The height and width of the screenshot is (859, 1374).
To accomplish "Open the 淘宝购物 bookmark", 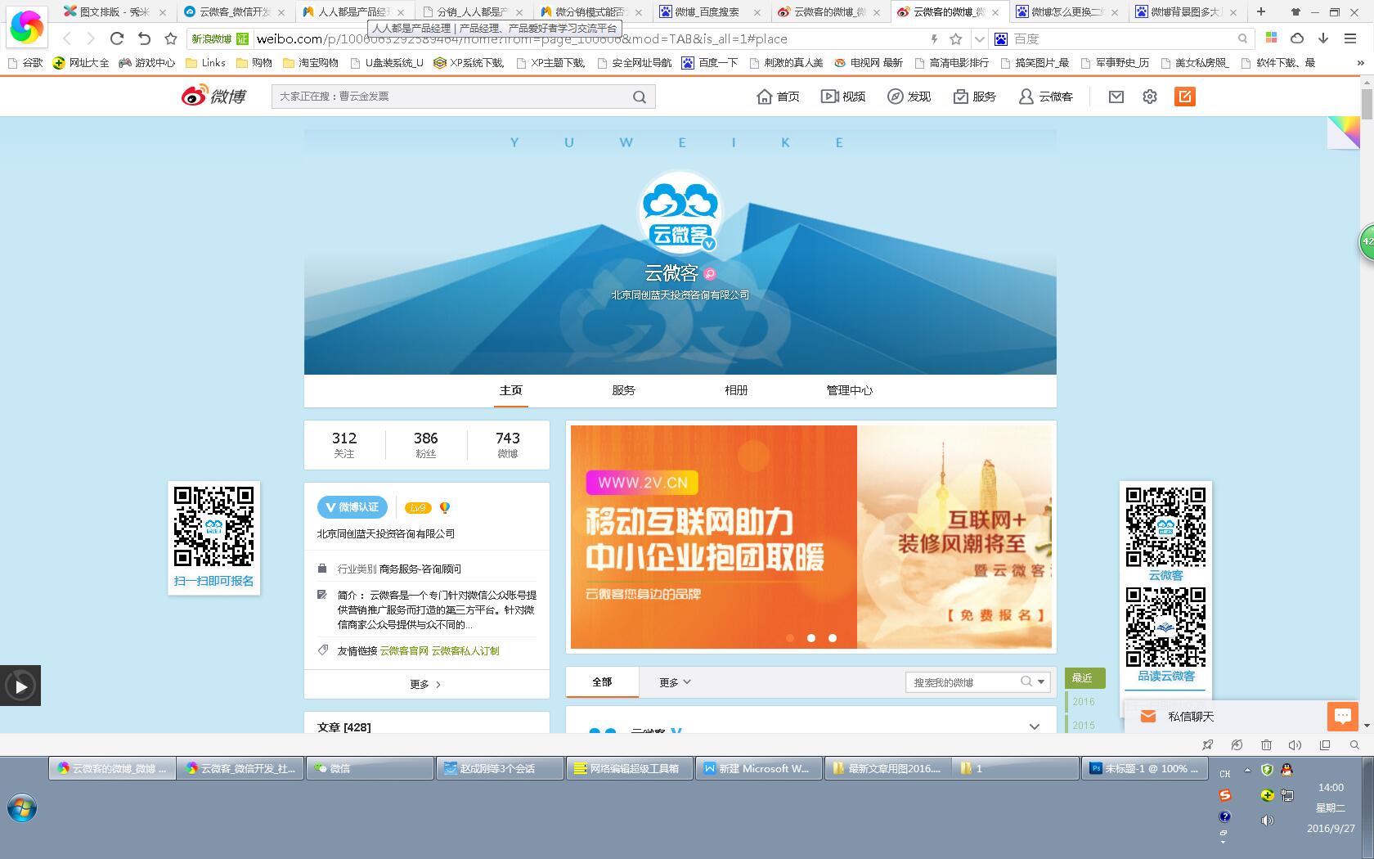I will click(311, 62).
